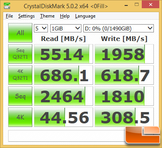Open the Help menu
162x148 pixels.
coord(65,16)
